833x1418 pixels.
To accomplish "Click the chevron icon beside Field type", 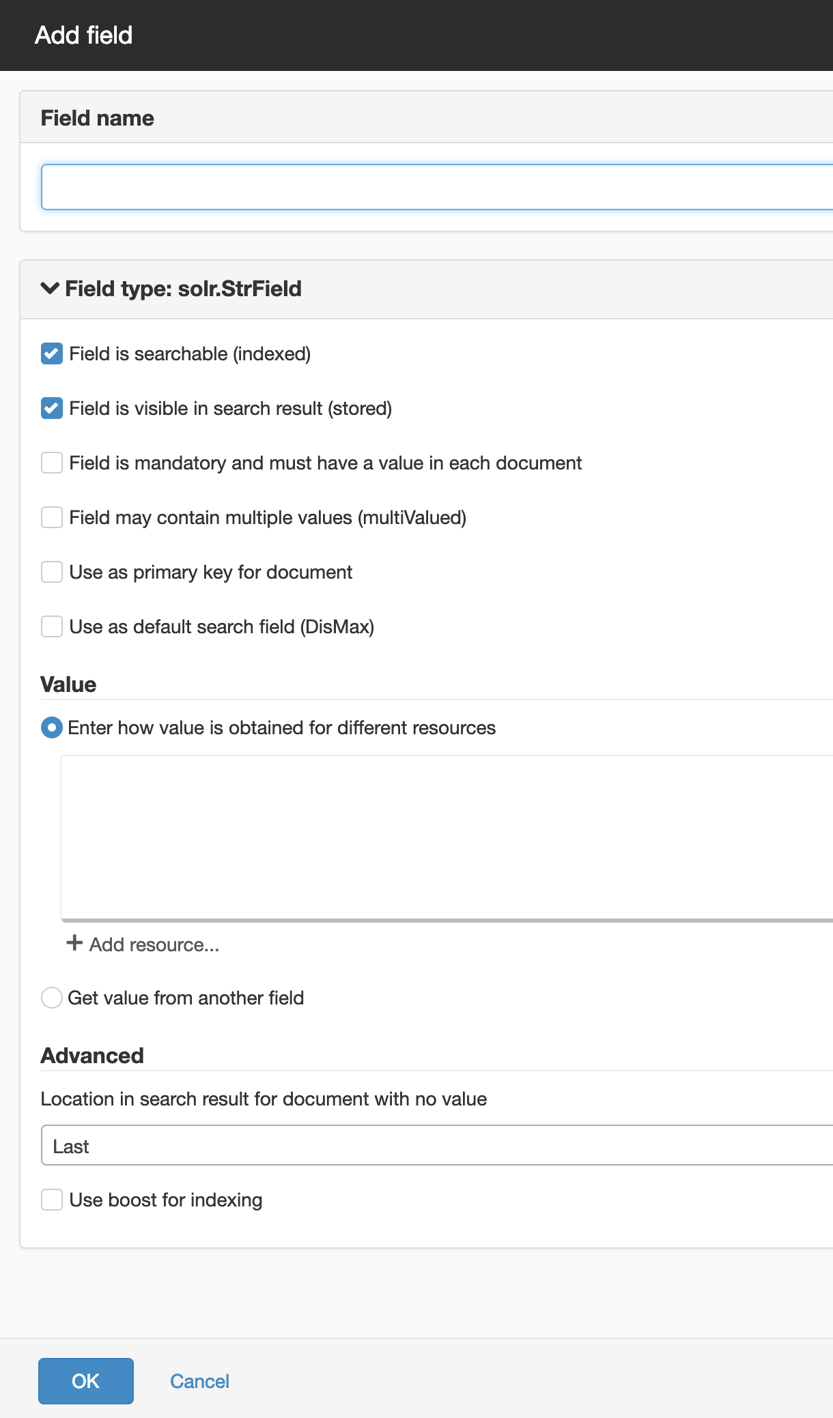I will 50,288.
